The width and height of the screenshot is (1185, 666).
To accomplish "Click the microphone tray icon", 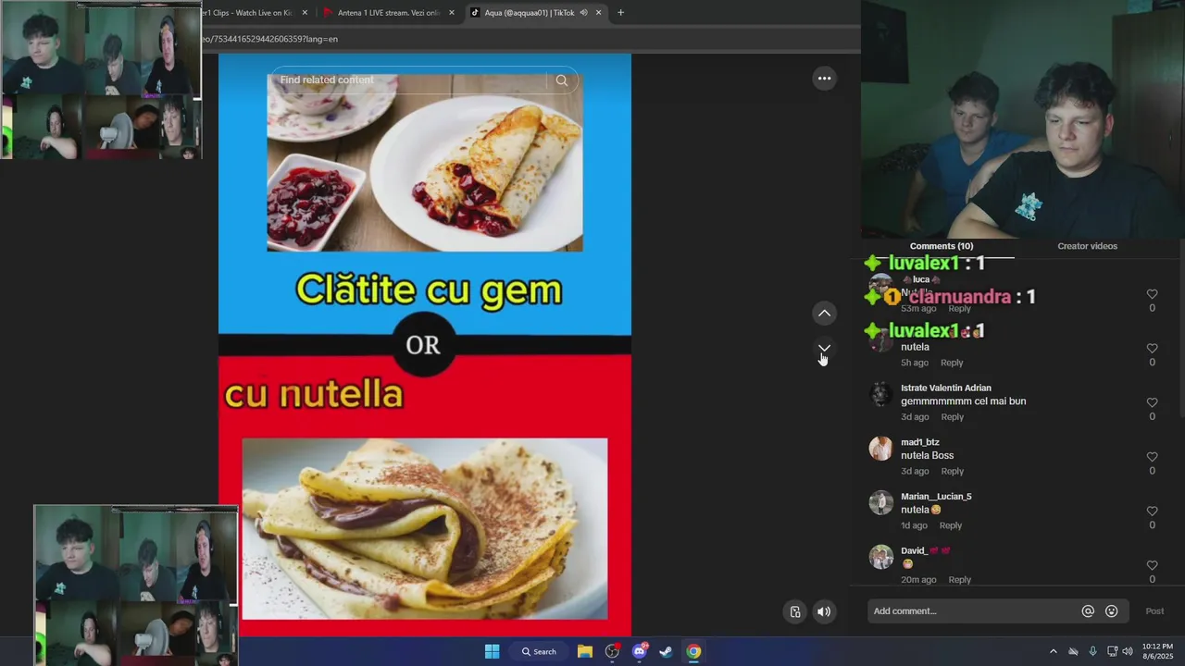I will point(1092,651).
